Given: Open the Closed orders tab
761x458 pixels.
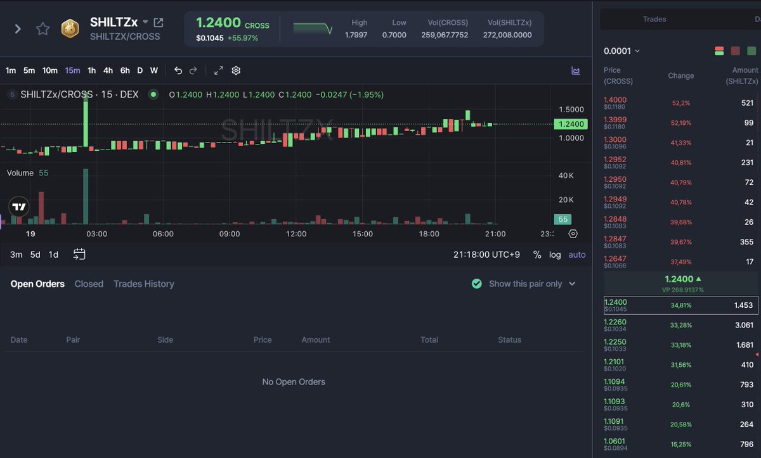Looking at the screenshot, I should [x=89, y=284].
